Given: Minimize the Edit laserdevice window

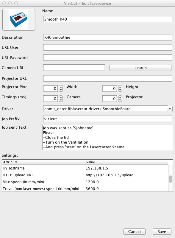Looking at the screenshot, I should (10, 3).
